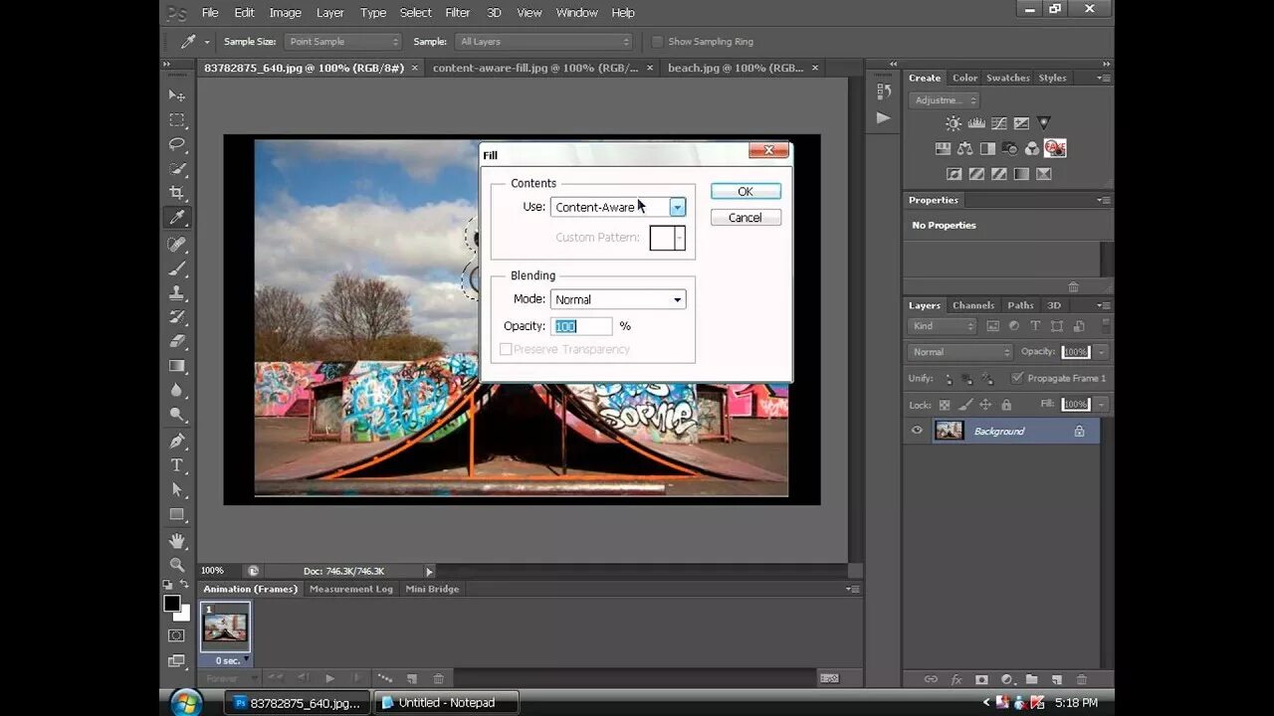Select the Crop tool
The height and width of the screenshot is (716, 1274).
click(177, 193)
